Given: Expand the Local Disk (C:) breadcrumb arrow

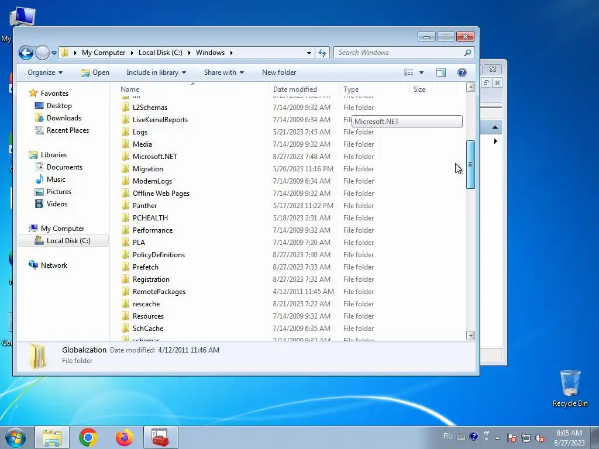Looking at the screenshot, I should [189, 53].
